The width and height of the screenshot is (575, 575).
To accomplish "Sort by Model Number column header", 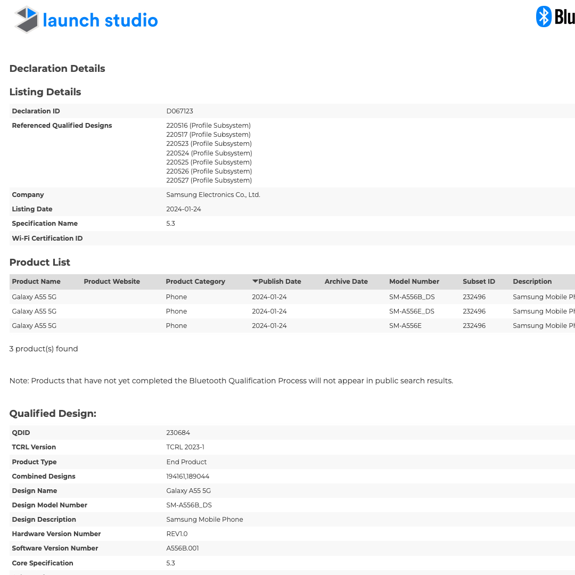I will (414, 282).
